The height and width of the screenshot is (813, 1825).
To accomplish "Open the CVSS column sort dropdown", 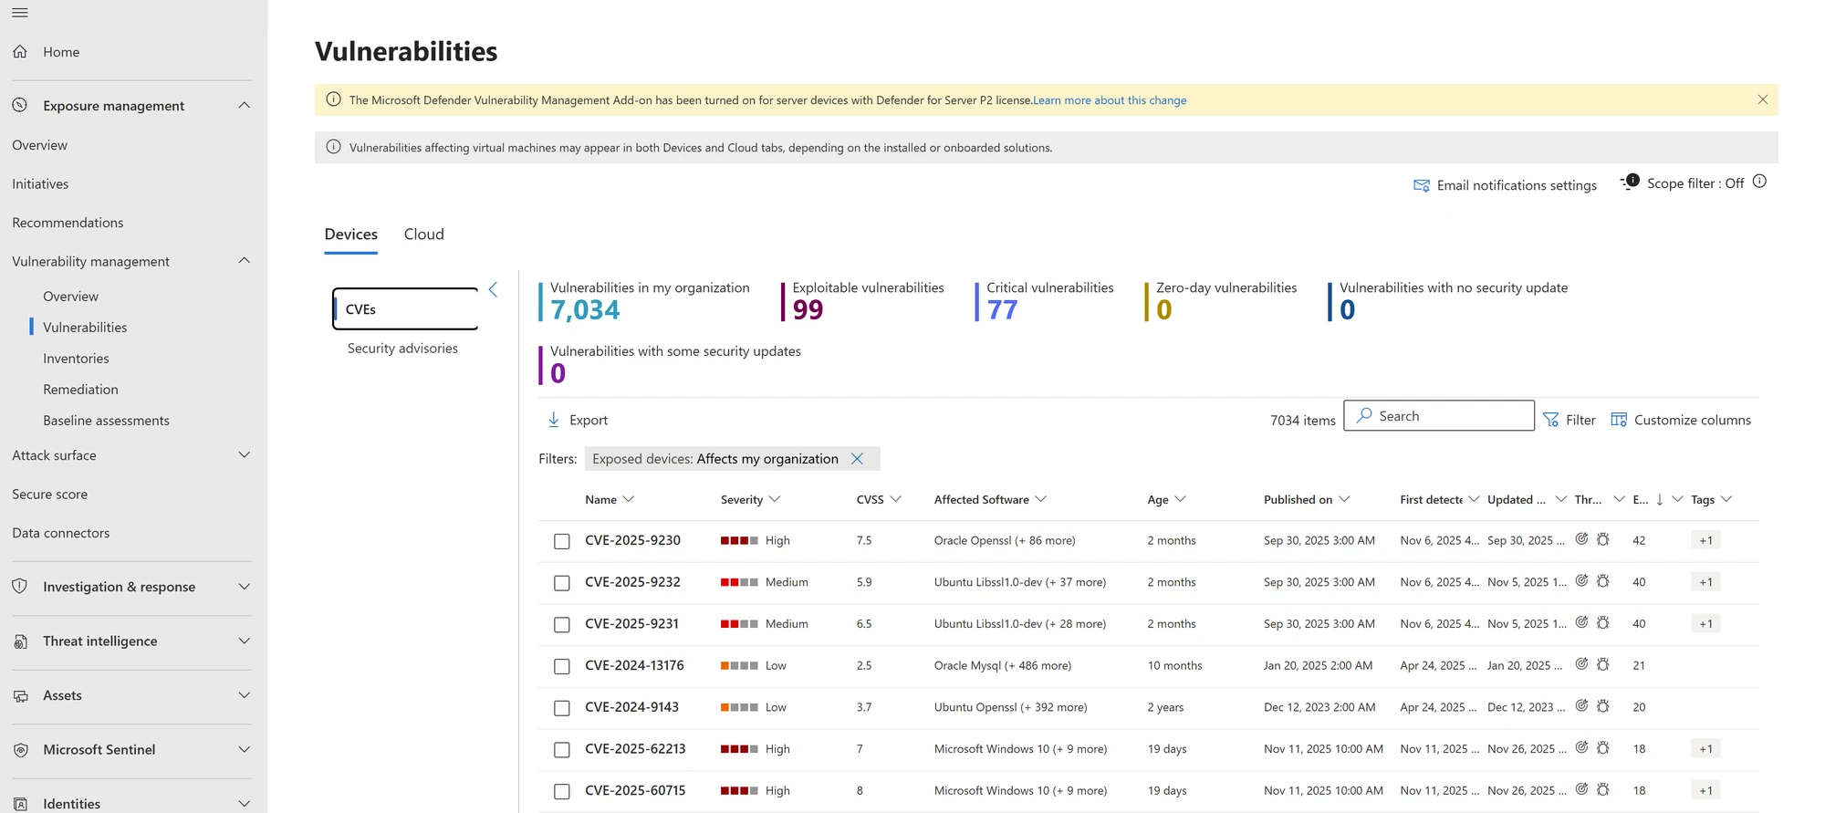I will [x=896, y=499].
